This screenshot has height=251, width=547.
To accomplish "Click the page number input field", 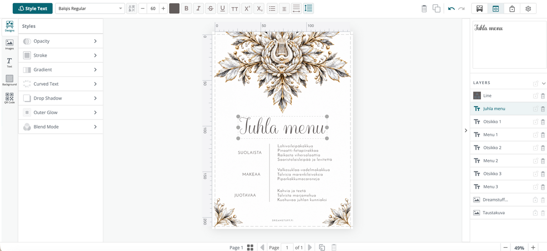I will click(x=287, y=247).
